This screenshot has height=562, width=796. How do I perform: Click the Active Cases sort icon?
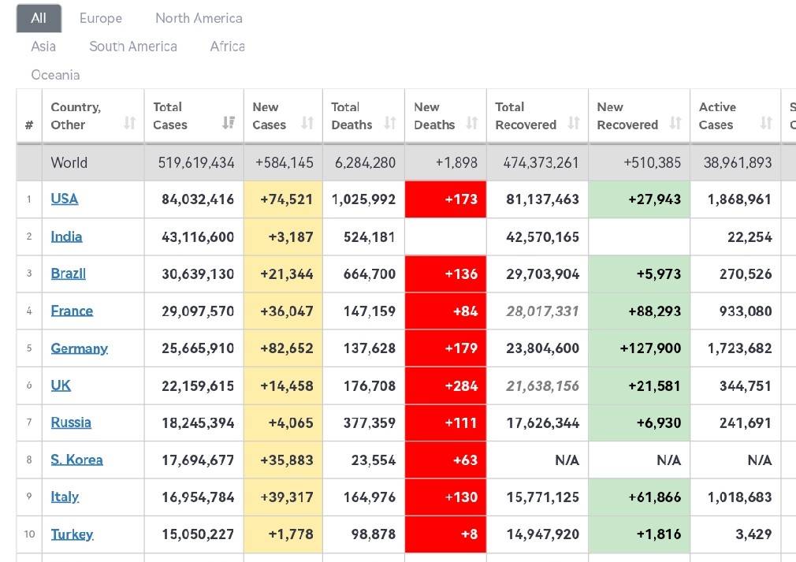point(766,123)
